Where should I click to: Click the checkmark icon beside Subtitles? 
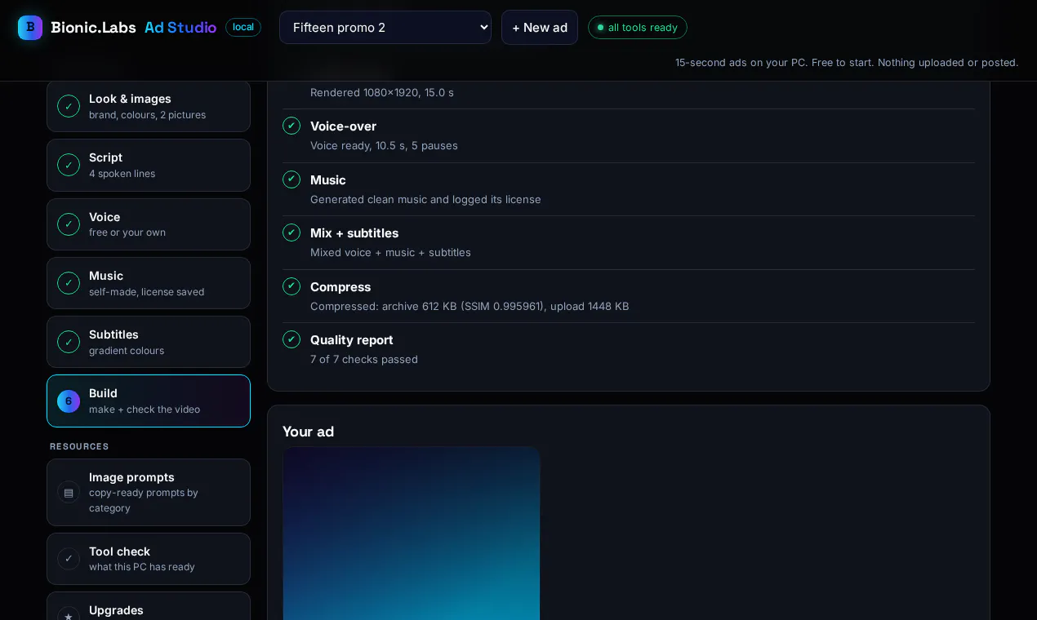click(69, 342)
